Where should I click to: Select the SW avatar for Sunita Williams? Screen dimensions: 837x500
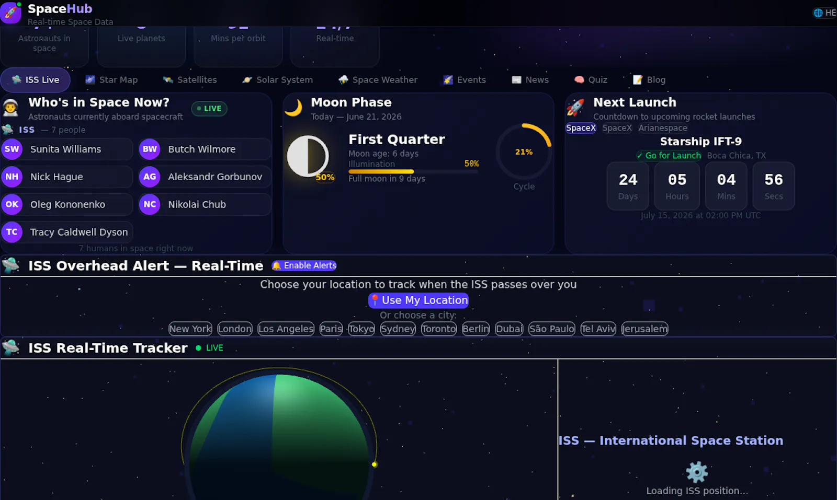(x=12, y=149)
